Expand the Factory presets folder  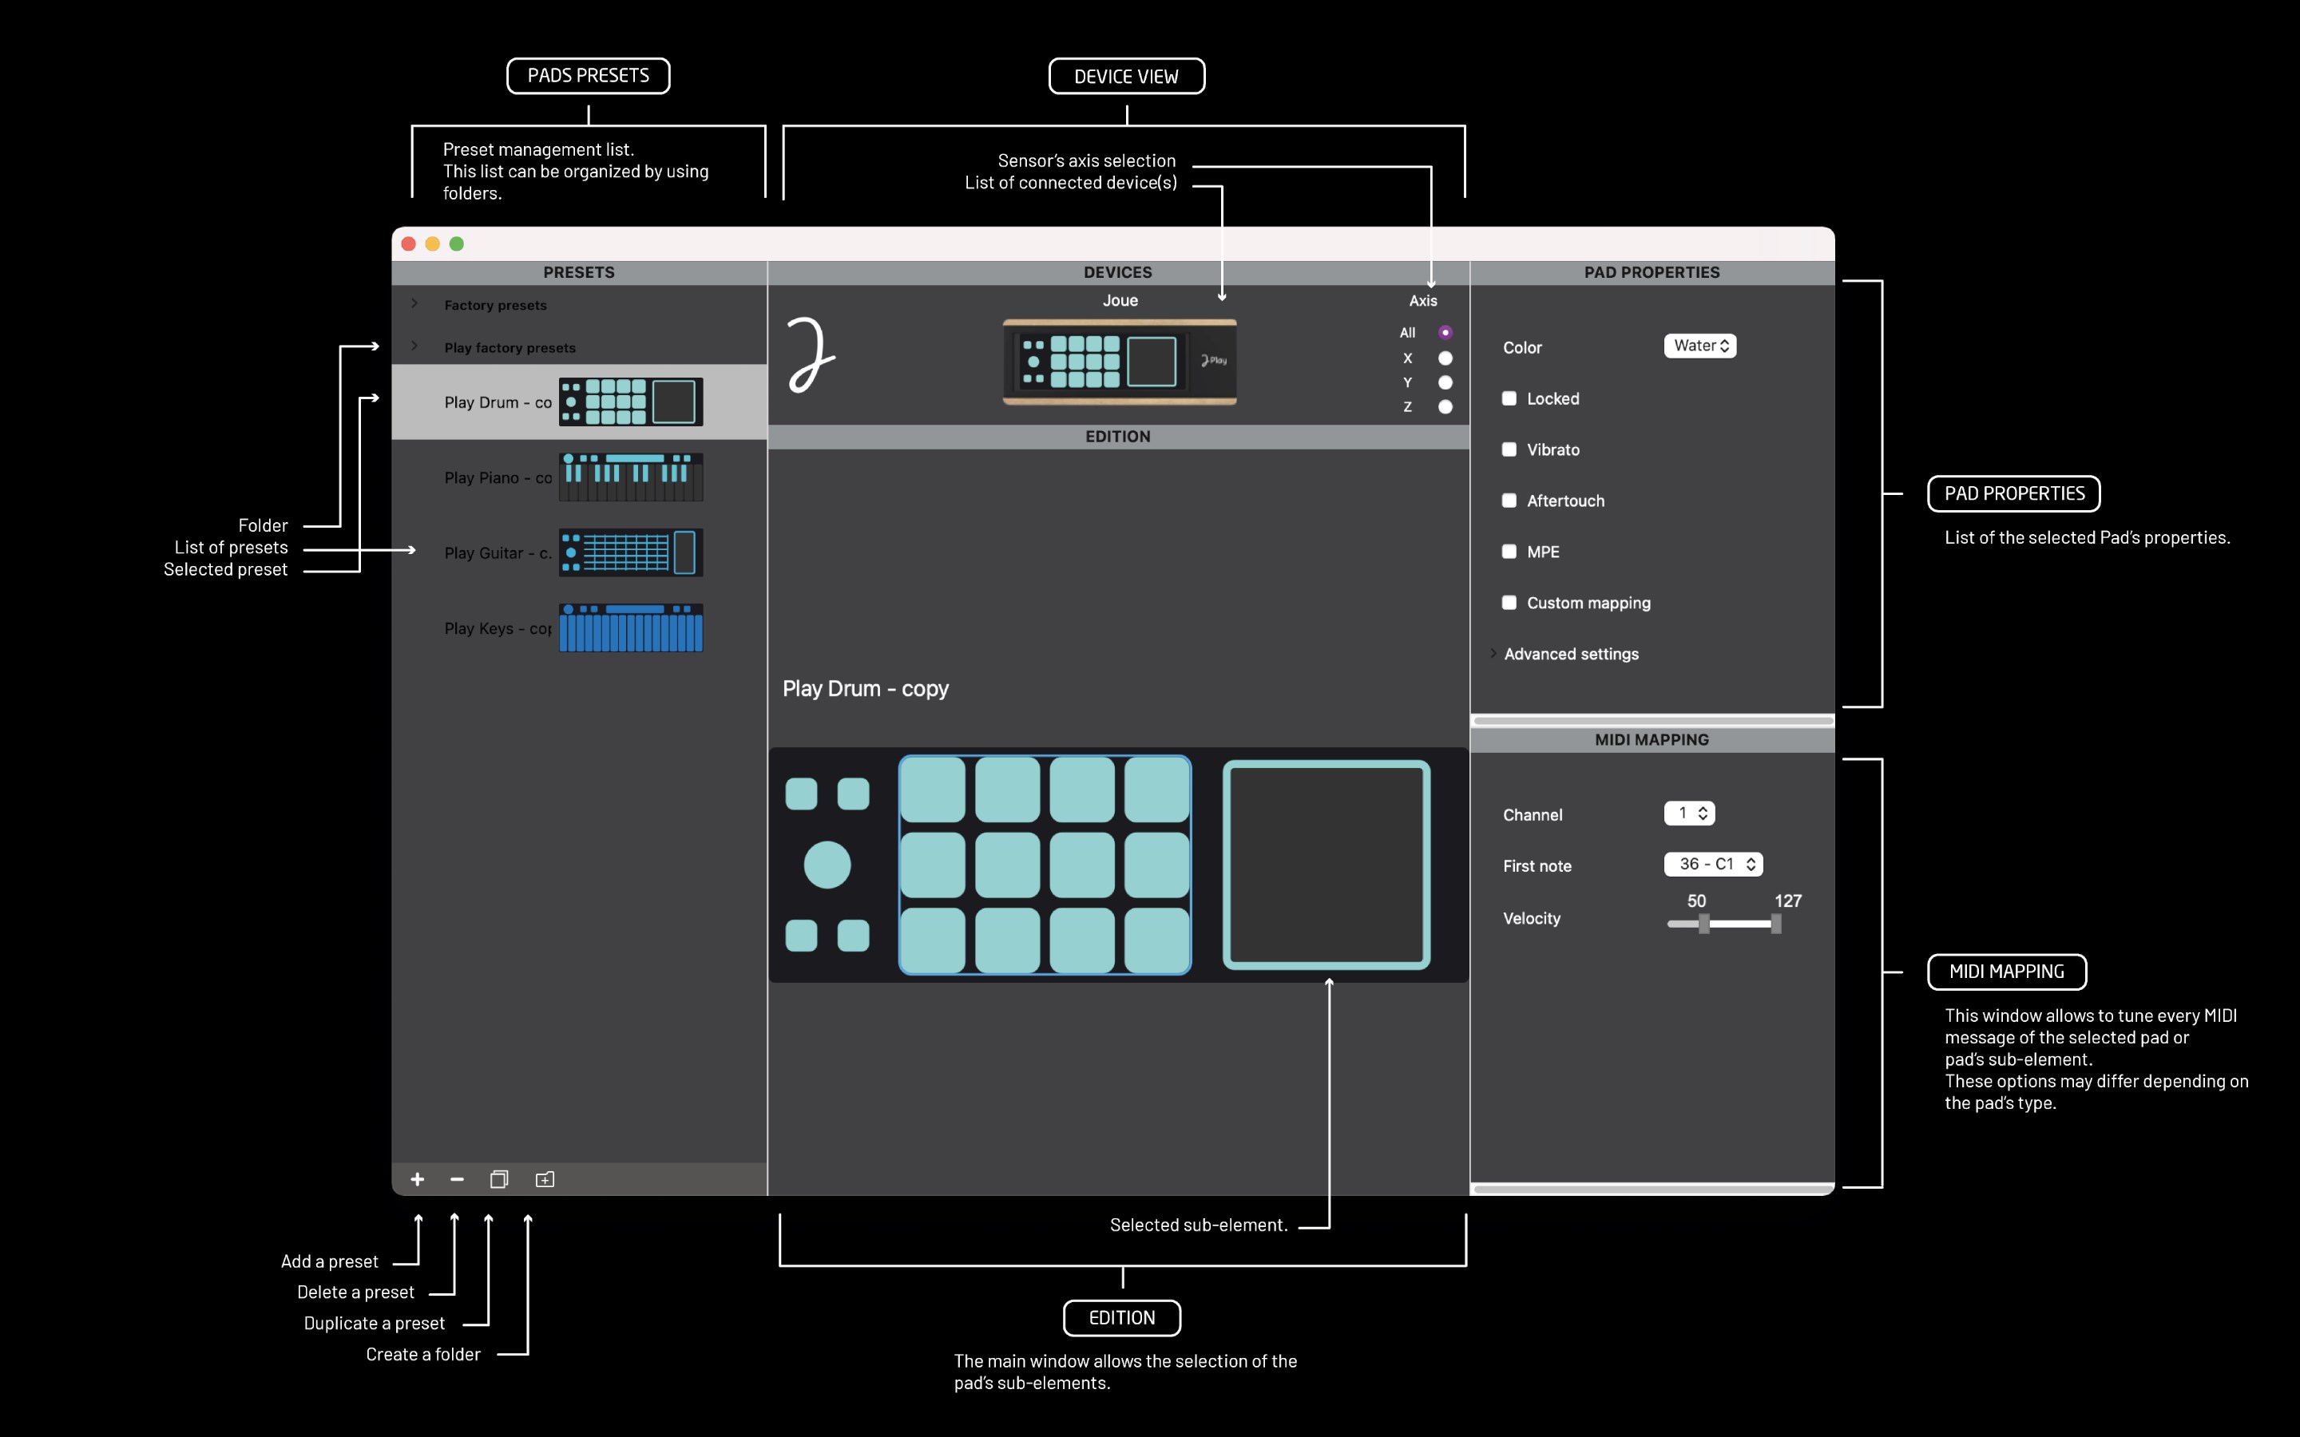414,304
